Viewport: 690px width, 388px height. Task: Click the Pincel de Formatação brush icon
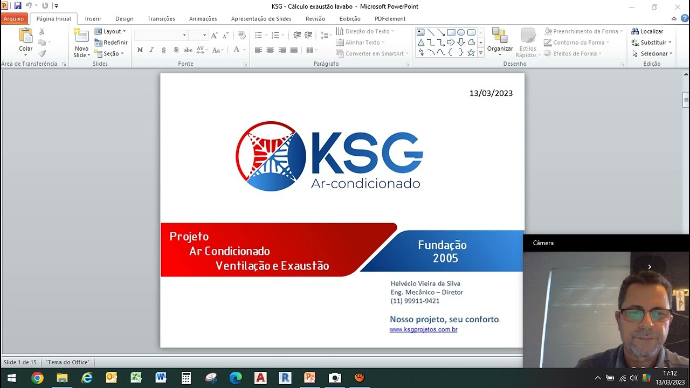tap(42, 53)
